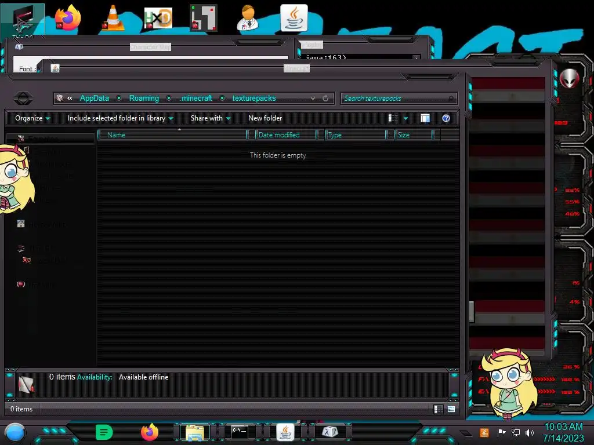Viewport: 594px width, 445px height.
Task: Launch the HxD hex editor desktop icon
Action: [x=158, y=18]
